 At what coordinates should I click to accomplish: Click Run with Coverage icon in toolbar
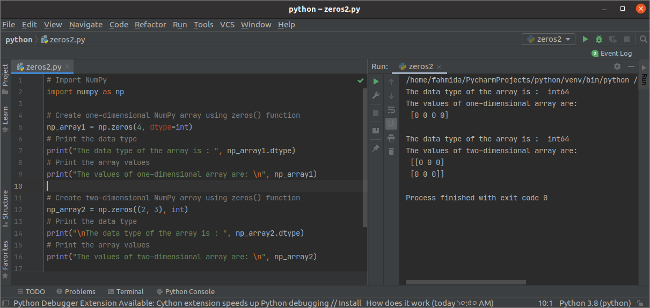click(612, 39)
